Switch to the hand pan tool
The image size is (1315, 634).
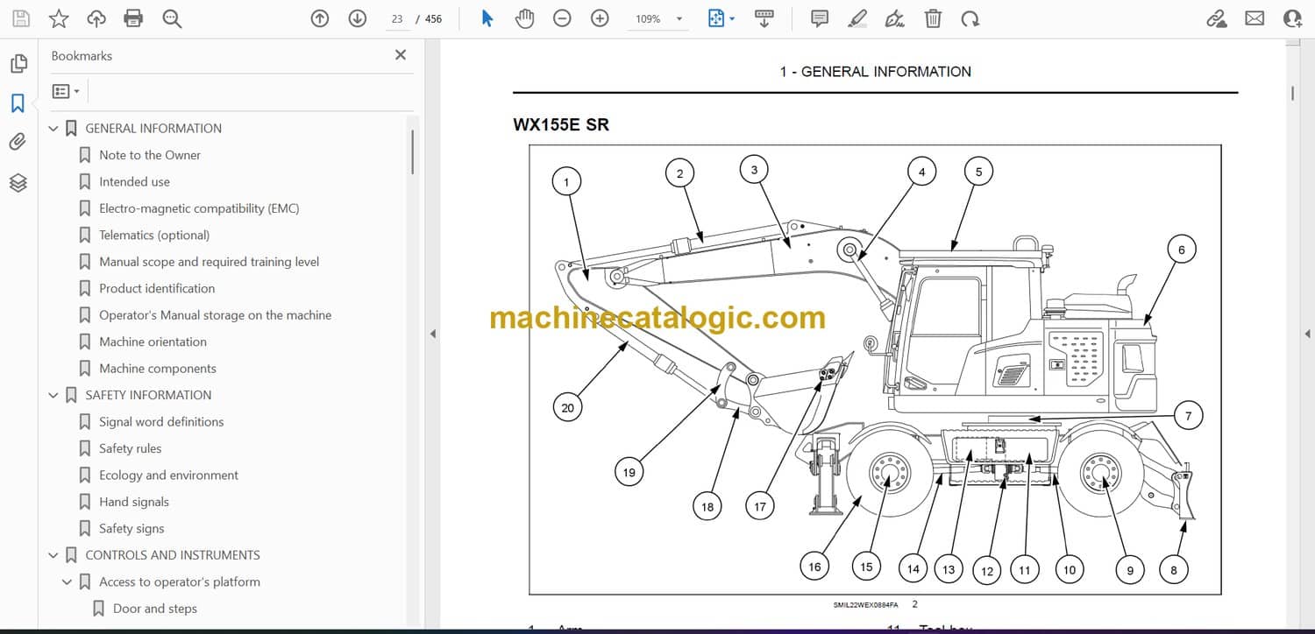[x=524, y=18]
